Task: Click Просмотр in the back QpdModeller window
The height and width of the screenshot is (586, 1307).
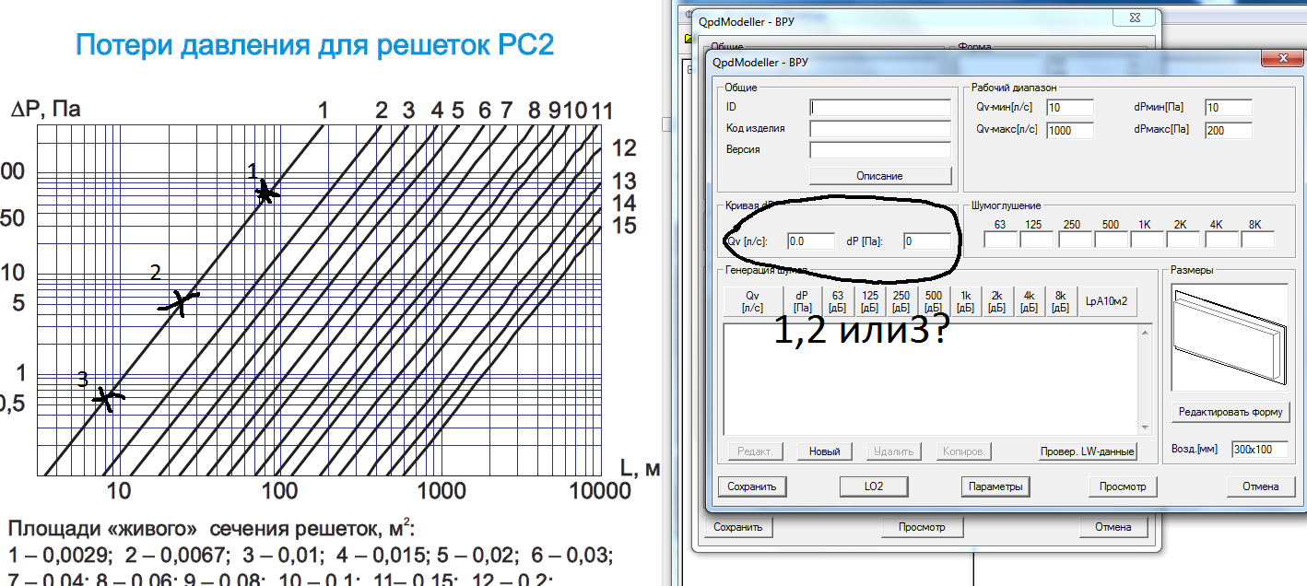Action: tap(922, 528)
